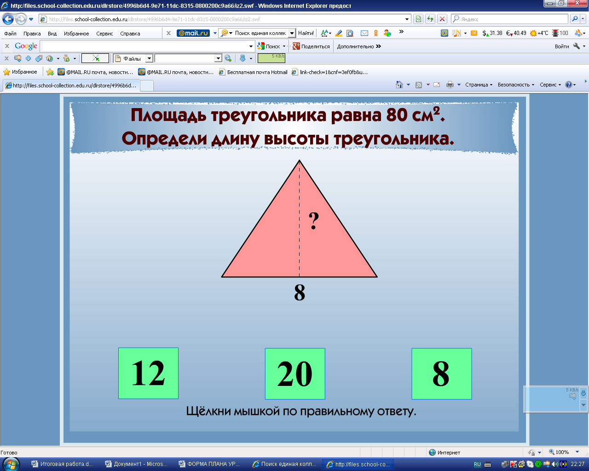The image size is (589, 471).
Task: Add to favorites bar with star-arrow icon
Action: tap(50, 72)
